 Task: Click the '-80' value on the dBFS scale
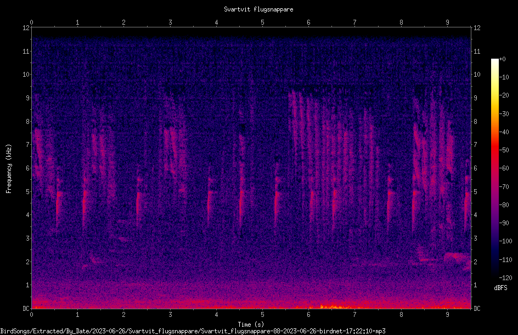[504, 205]
